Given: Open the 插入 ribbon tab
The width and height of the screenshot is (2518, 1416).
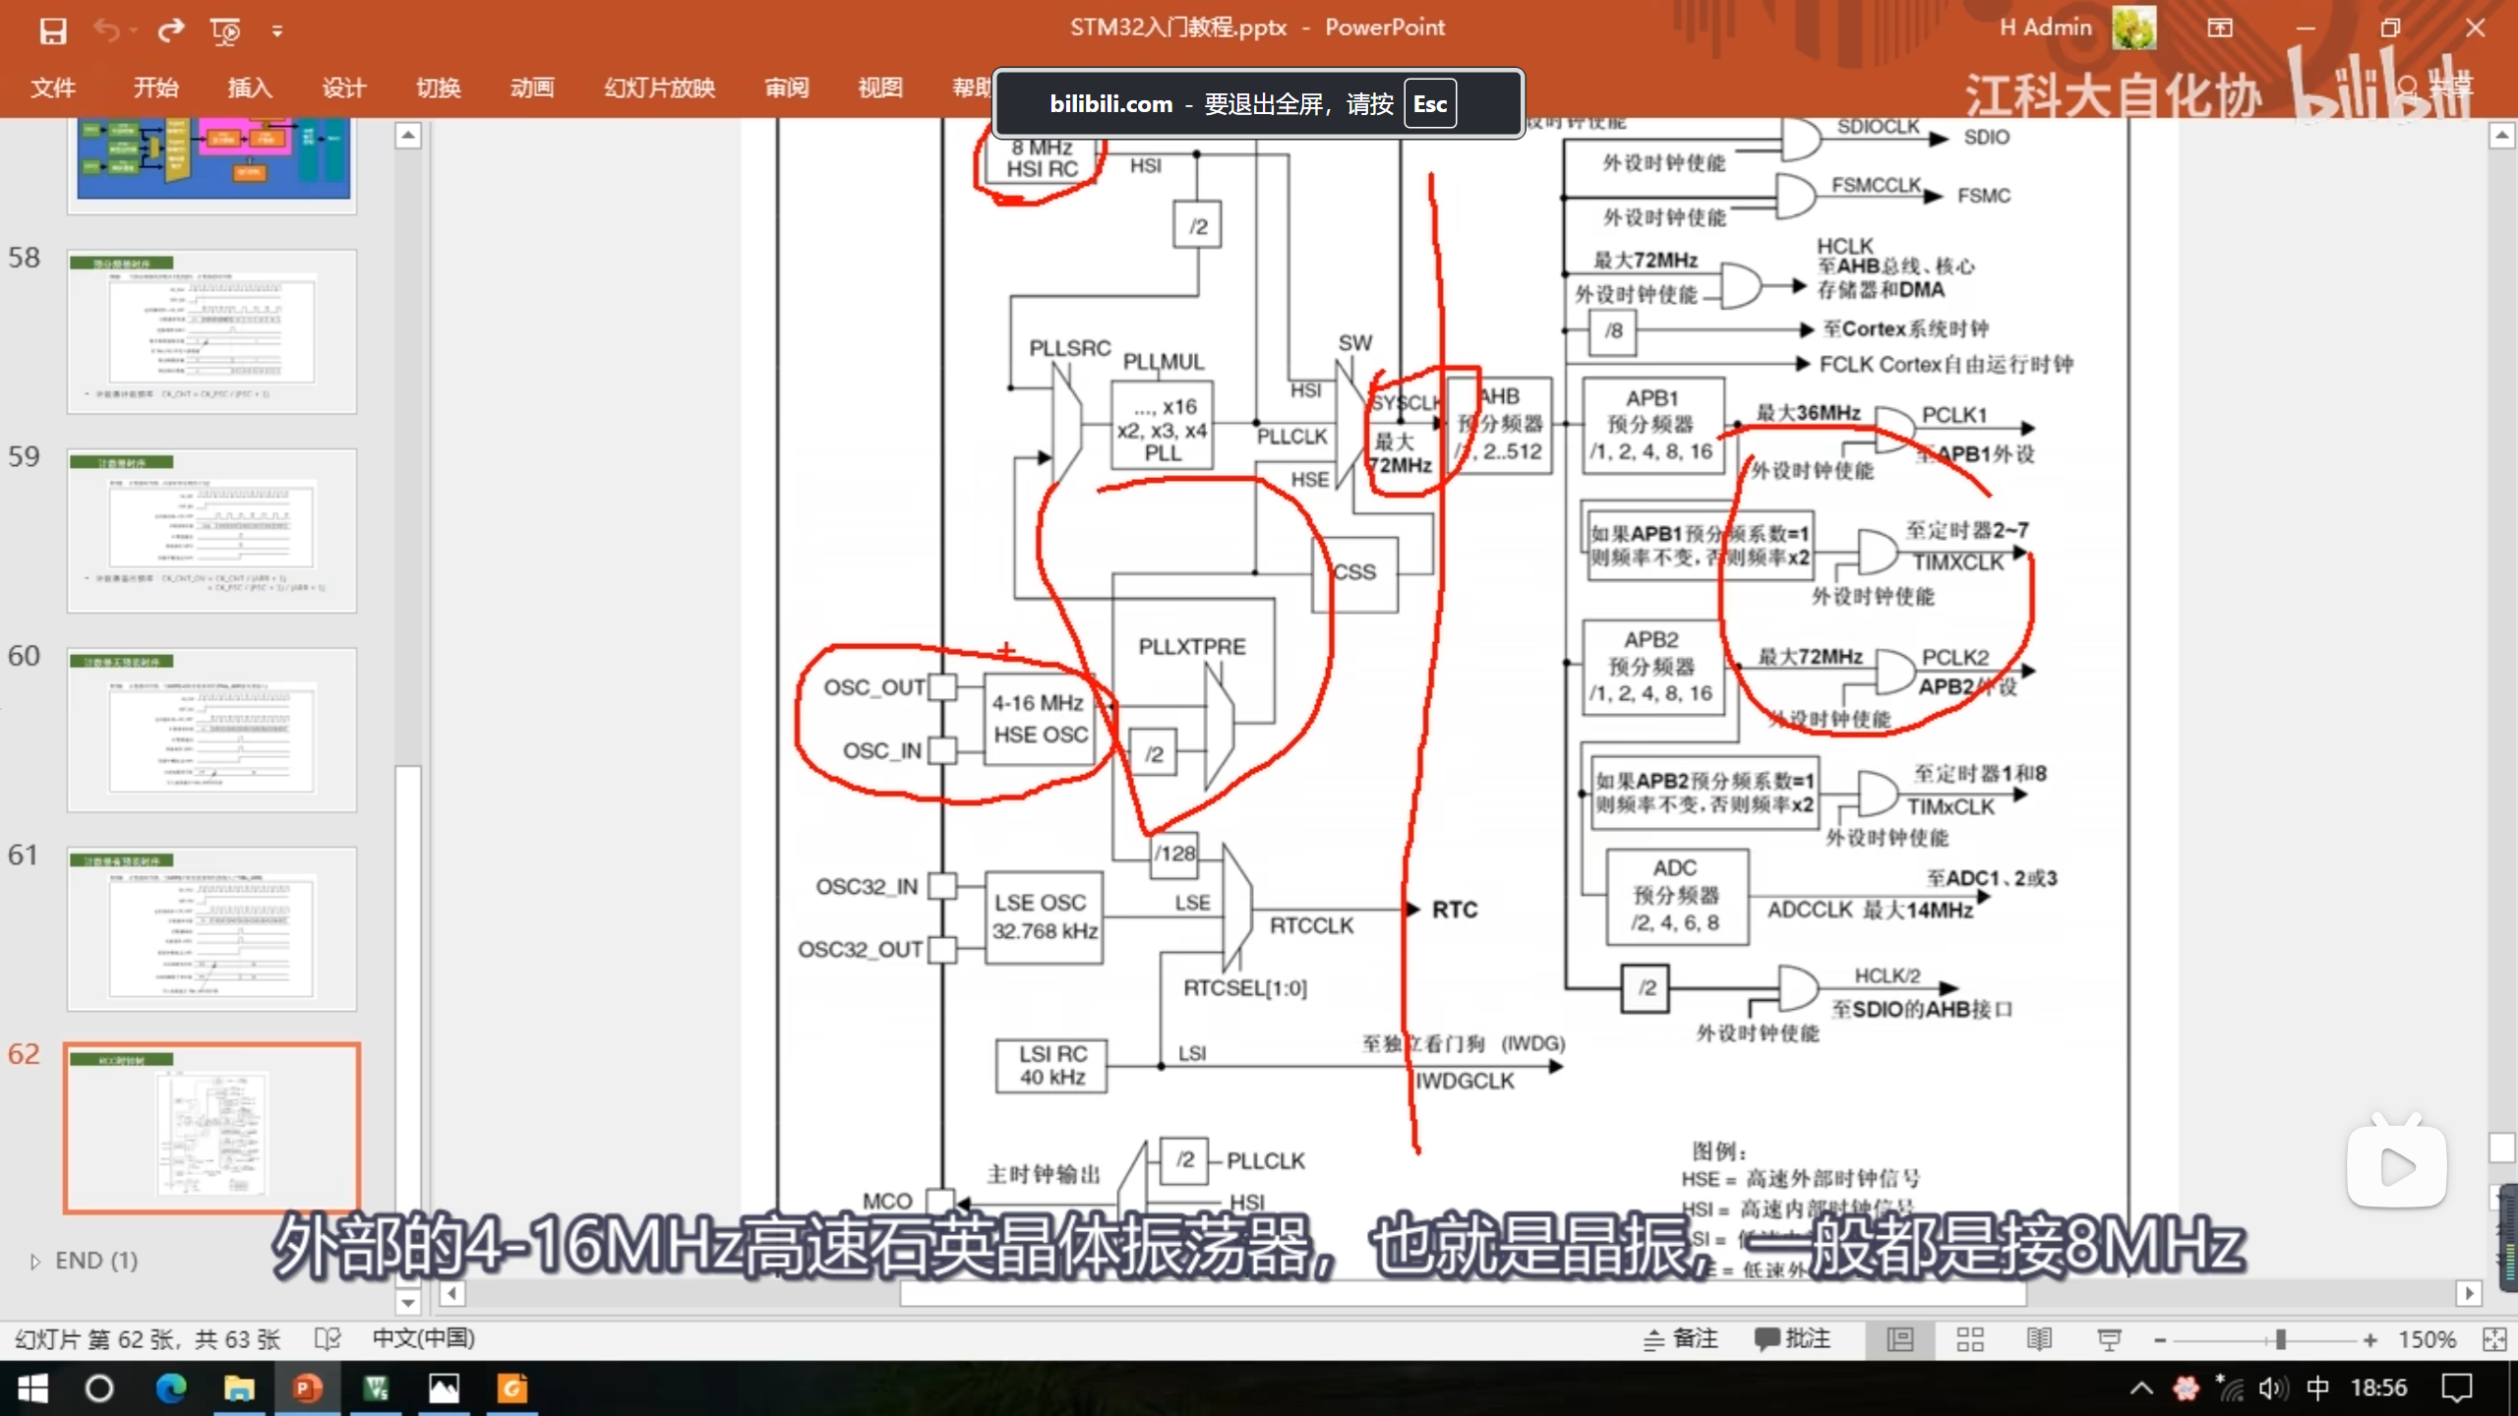Looking at the screenshot, I should click(x=249, y=88).
